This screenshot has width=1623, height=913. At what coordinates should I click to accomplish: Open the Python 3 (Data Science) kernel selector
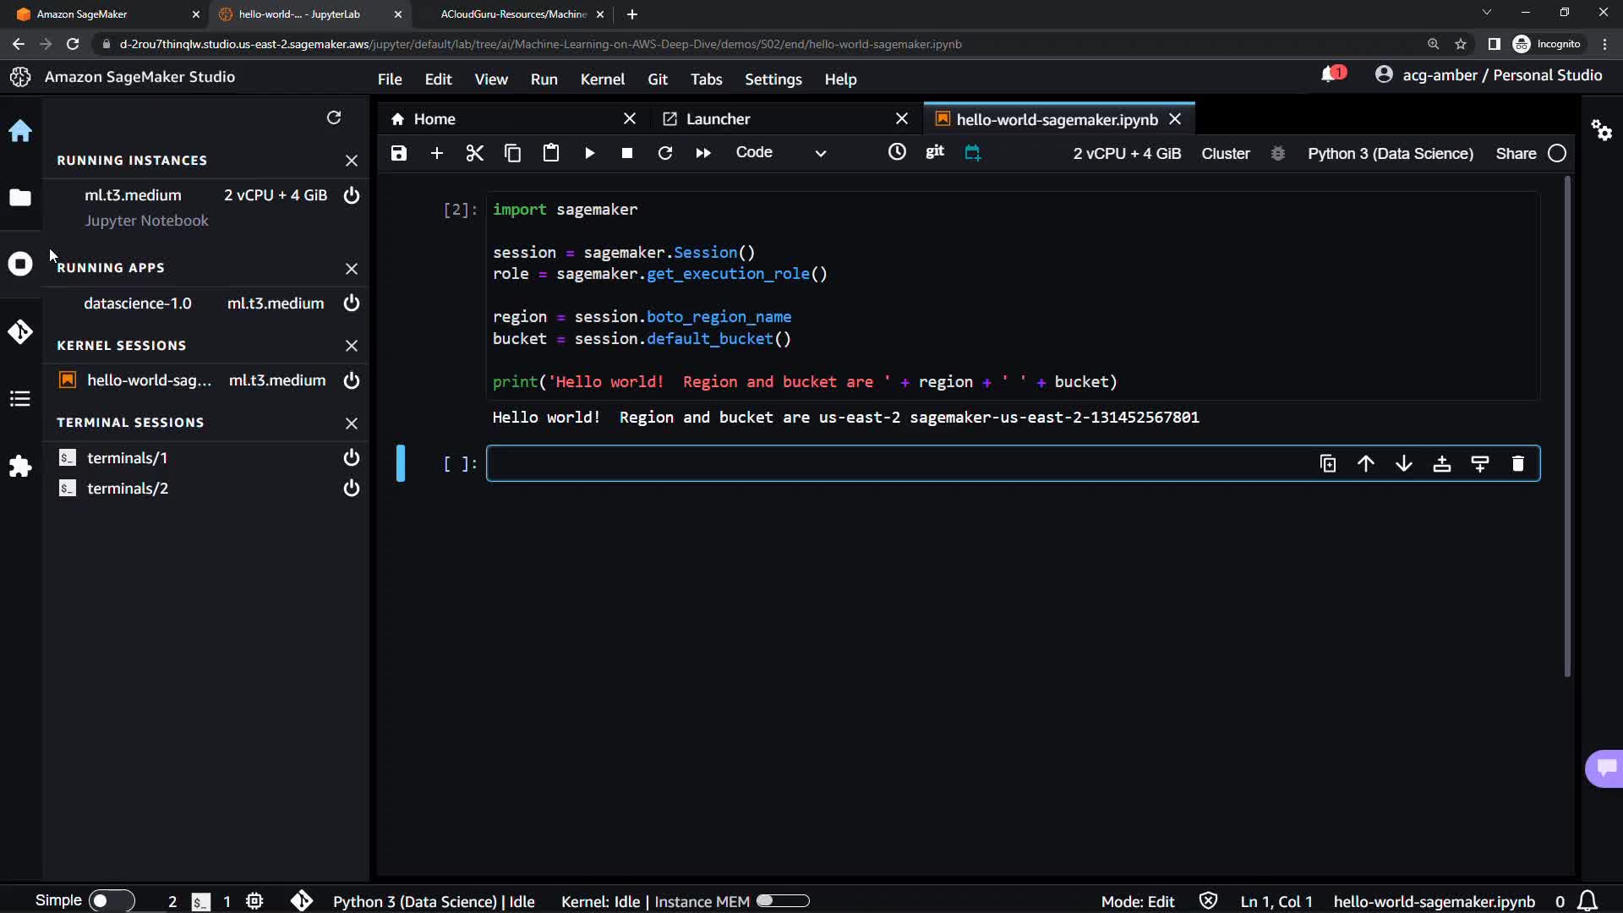click(1390, 153)
